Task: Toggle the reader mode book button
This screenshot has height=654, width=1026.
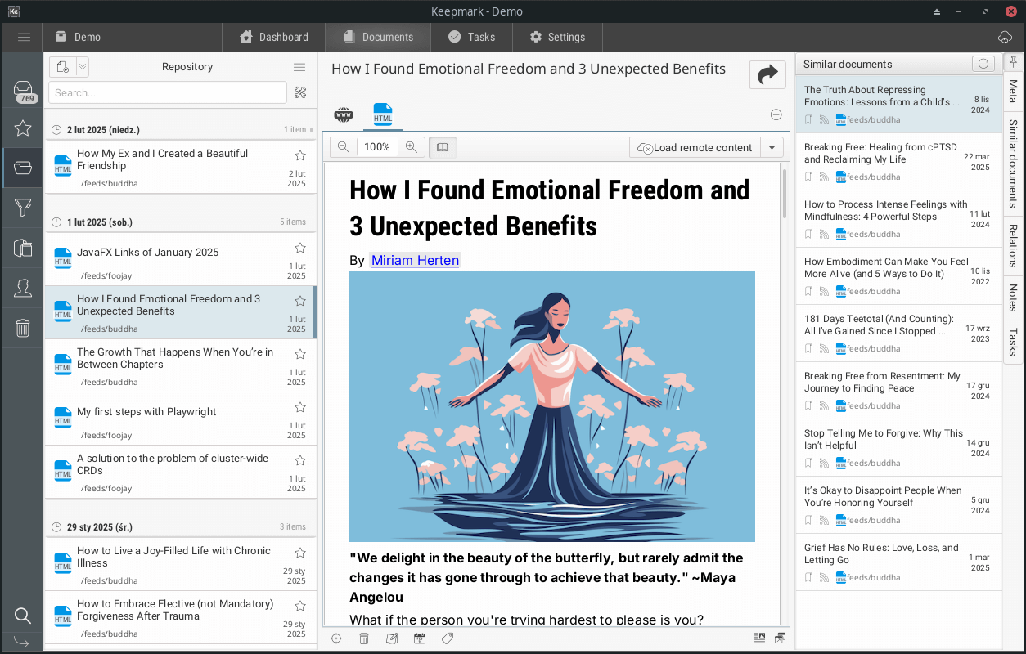Action: click(443, 147)
